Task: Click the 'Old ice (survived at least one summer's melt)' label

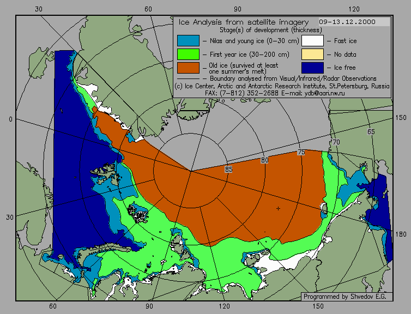Action: 244,68
